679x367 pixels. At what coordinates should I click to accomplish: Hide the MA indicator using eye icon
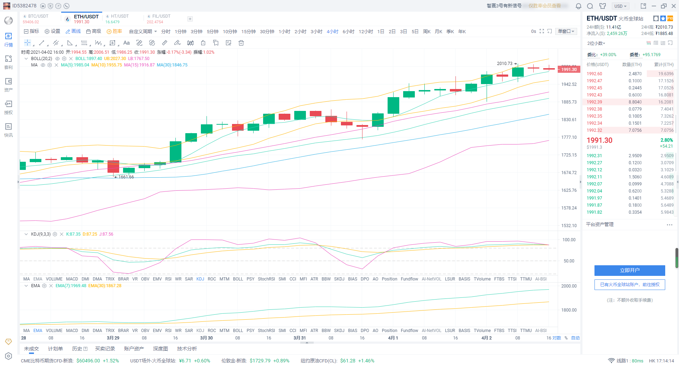(x=43, y=65)
